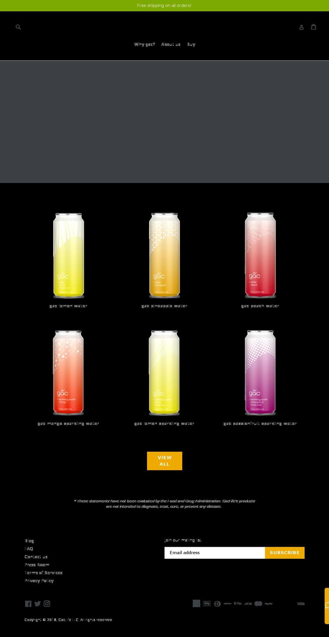Screen dimensions: 329x637
Task: Click the 'gac mango sparkling water' title
Action: click(69, 424)
